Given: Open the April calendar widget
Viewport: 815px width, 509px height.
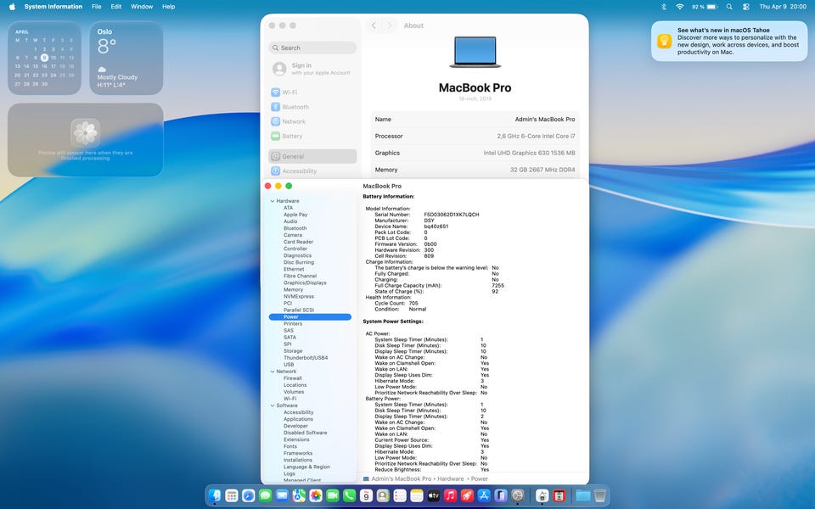Looking at the screenshot, I should point(44,58).
